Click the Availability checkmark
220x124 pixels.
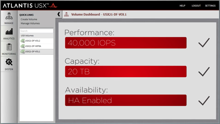(204, 100)
